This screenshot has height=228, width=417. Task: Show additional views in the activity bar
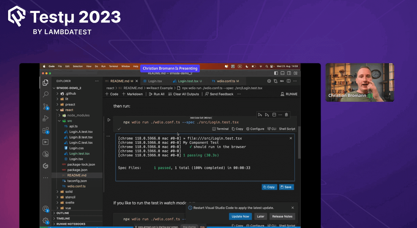point(46,178)
